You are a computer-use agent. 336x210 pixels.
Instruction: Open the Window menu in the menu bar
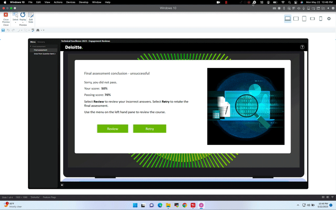(x=97, y=2)
